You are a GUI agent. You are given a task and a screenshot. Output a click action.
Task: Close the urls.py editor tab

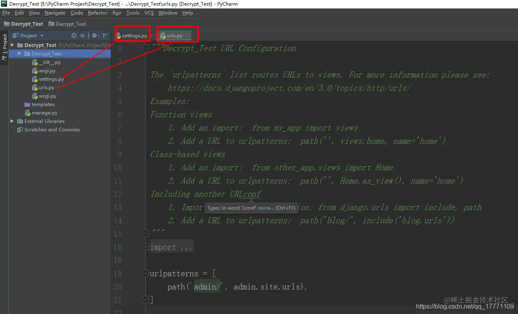pyautogui.click(x=187, y=36)
